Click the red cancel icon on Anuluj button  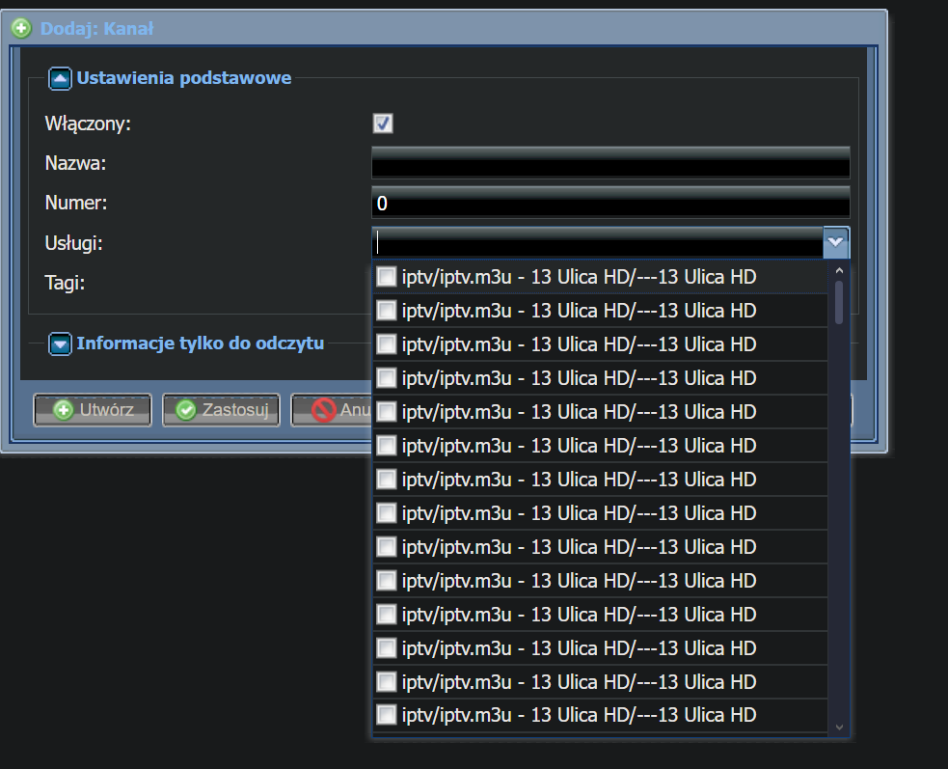324,410
